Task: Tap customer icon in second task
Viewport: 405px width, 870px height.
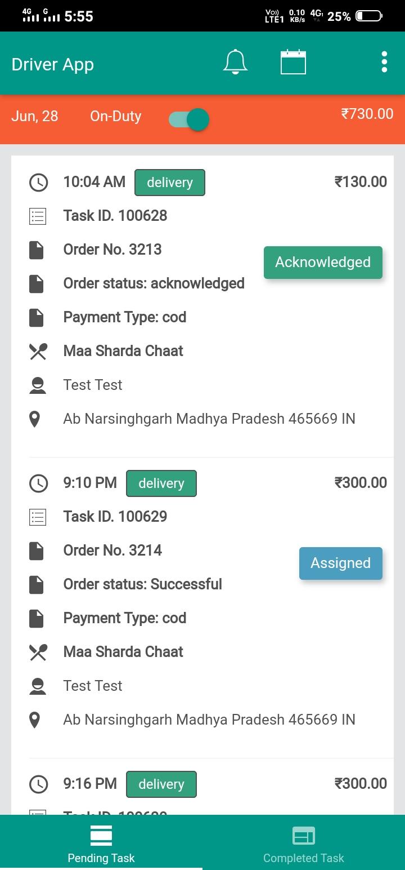Action: click(x=38, y=686)
